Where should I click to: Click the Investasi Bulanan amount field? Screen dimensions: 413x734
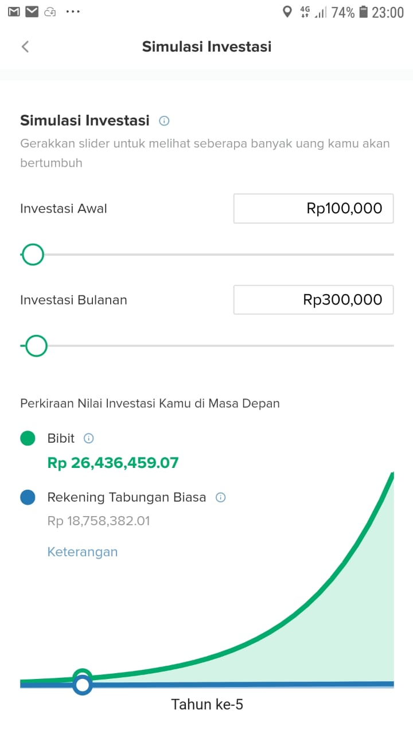point(313,299)
